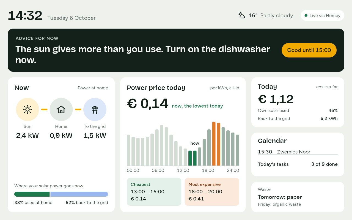Click the 'ADVICE FOR NOW' label
The width and height of the screenshot is (352, 220).
tap(37, 38)
